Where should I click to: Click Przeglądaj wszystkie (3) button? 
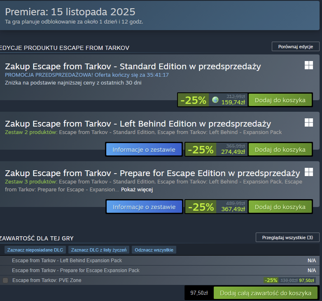(287, 238)
